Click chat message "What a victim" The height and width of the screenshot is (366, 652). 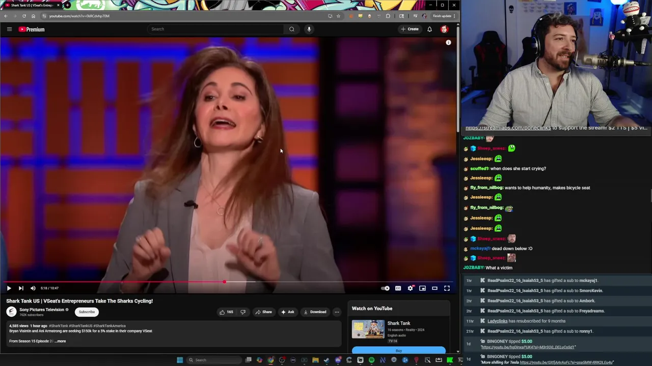(499, 268)
